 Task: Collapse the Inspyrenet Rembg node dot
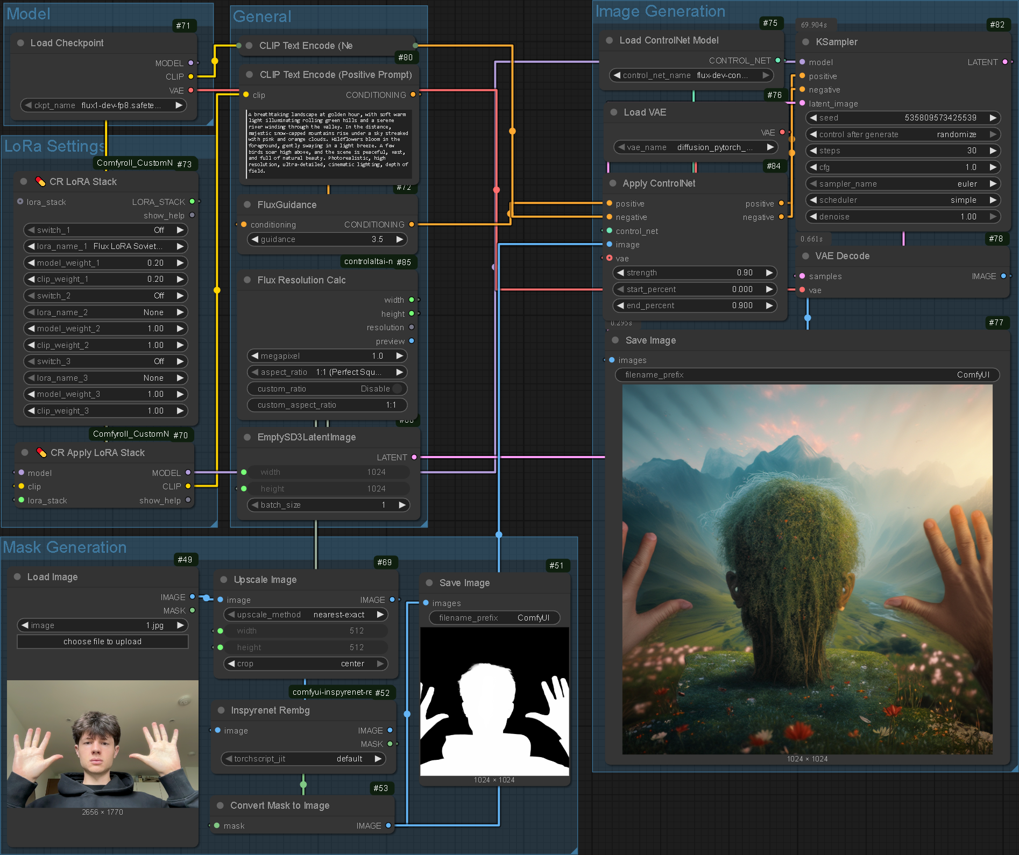[221, 710]
